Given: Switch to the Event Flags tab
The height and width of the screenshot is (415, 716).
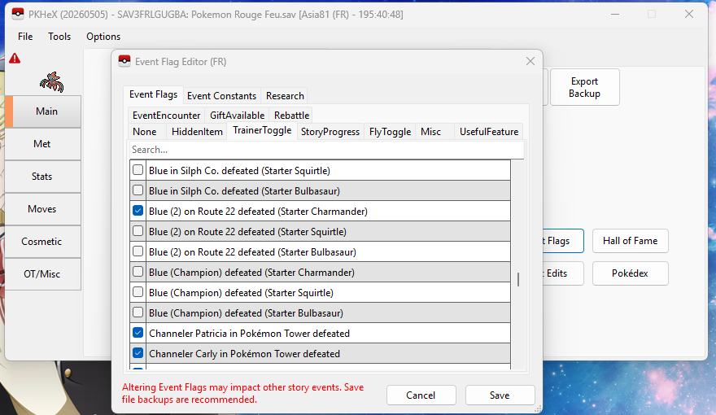Looking at the screenshot, I should click(x=153, y=94).
